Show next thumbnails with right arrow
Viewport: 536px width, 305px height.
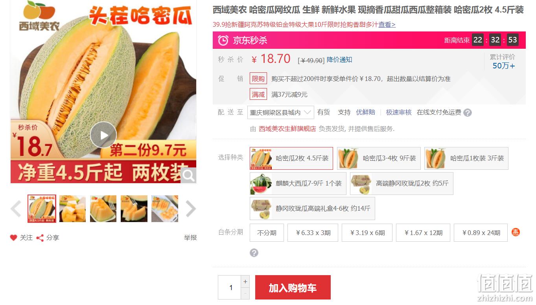[190, 209]
